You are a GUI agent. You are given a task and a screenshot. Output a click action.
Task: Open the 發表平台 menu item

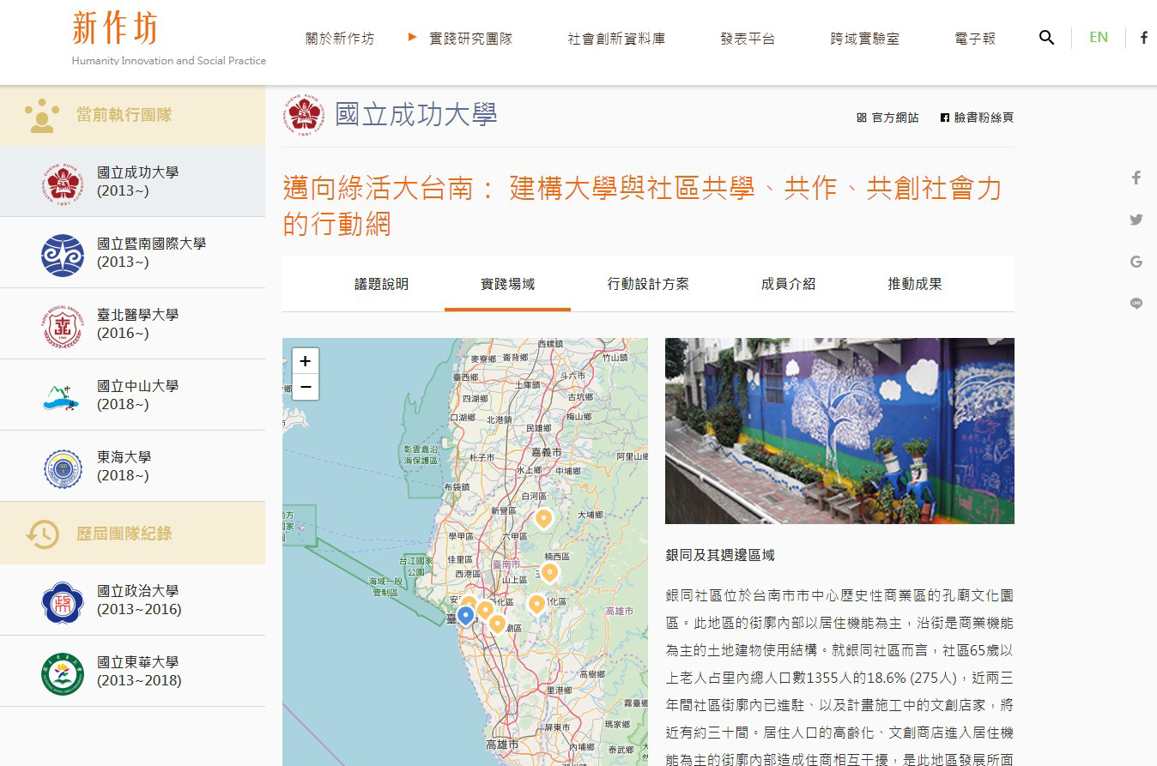point(748,39)
